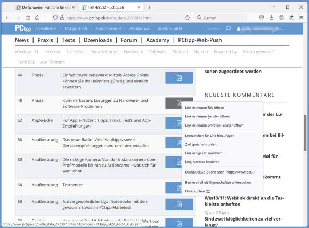Open the Windows 11 topic link
This screenshot has height=228, width=309.
pos(27,52)
